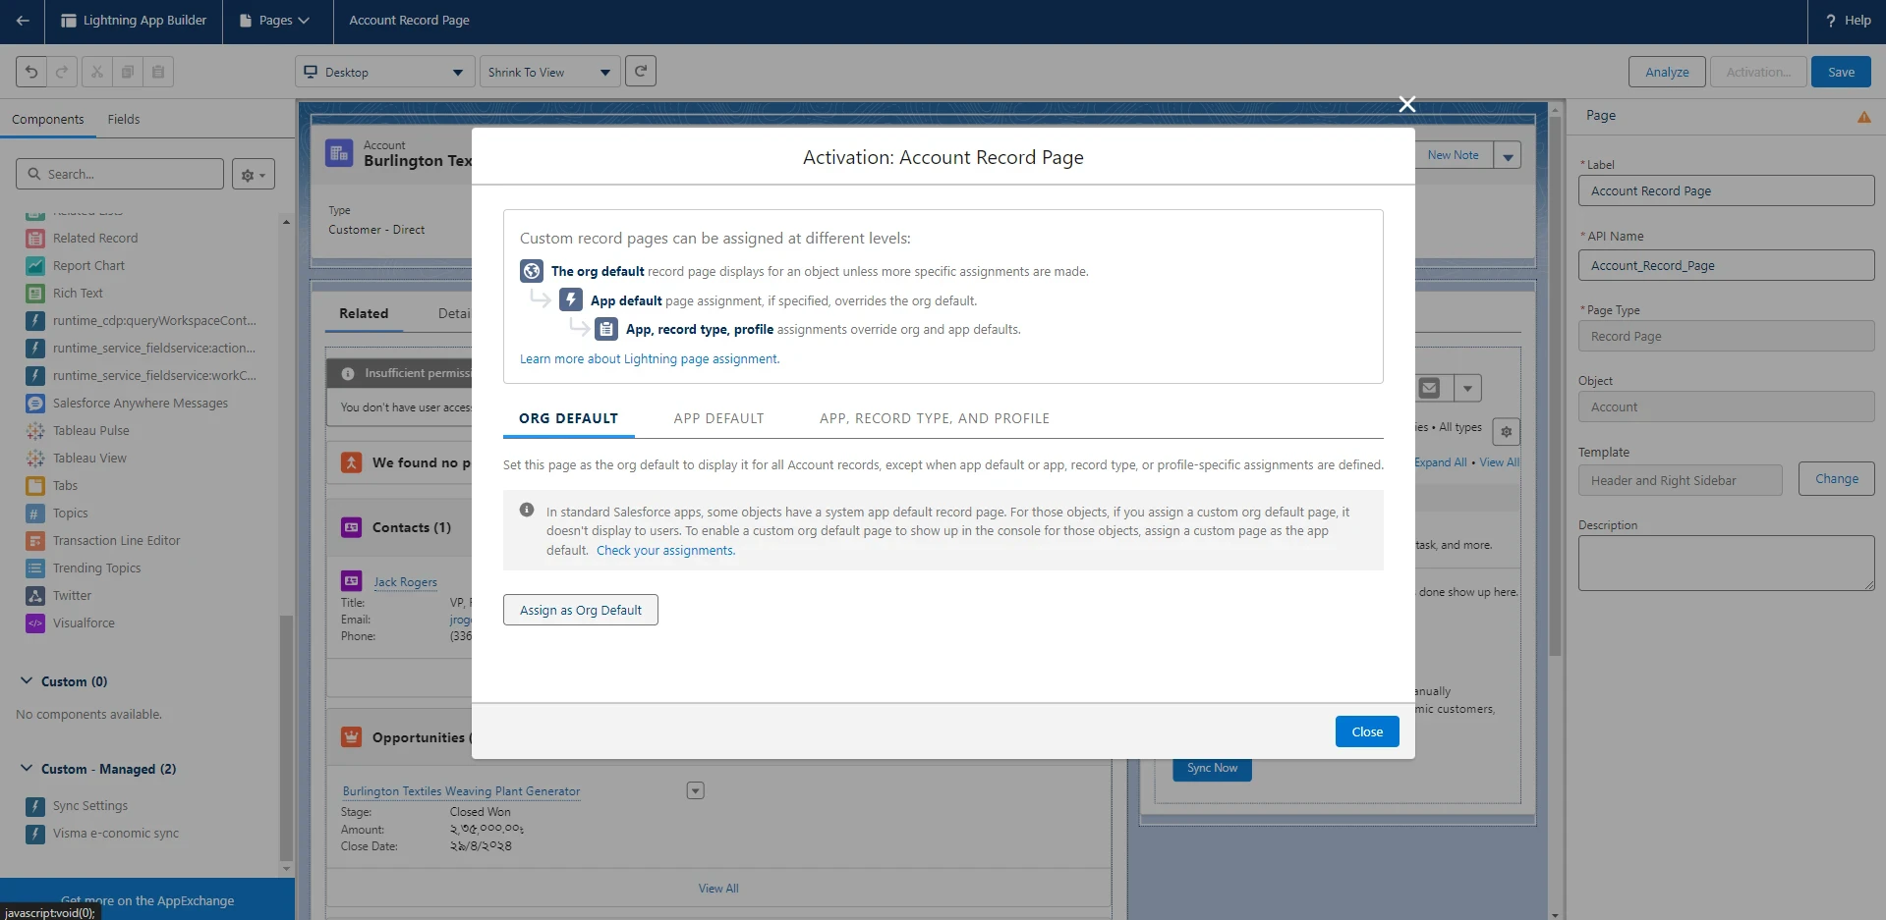Open the Desktop form factor dropdown

click(x=385, y=72)
